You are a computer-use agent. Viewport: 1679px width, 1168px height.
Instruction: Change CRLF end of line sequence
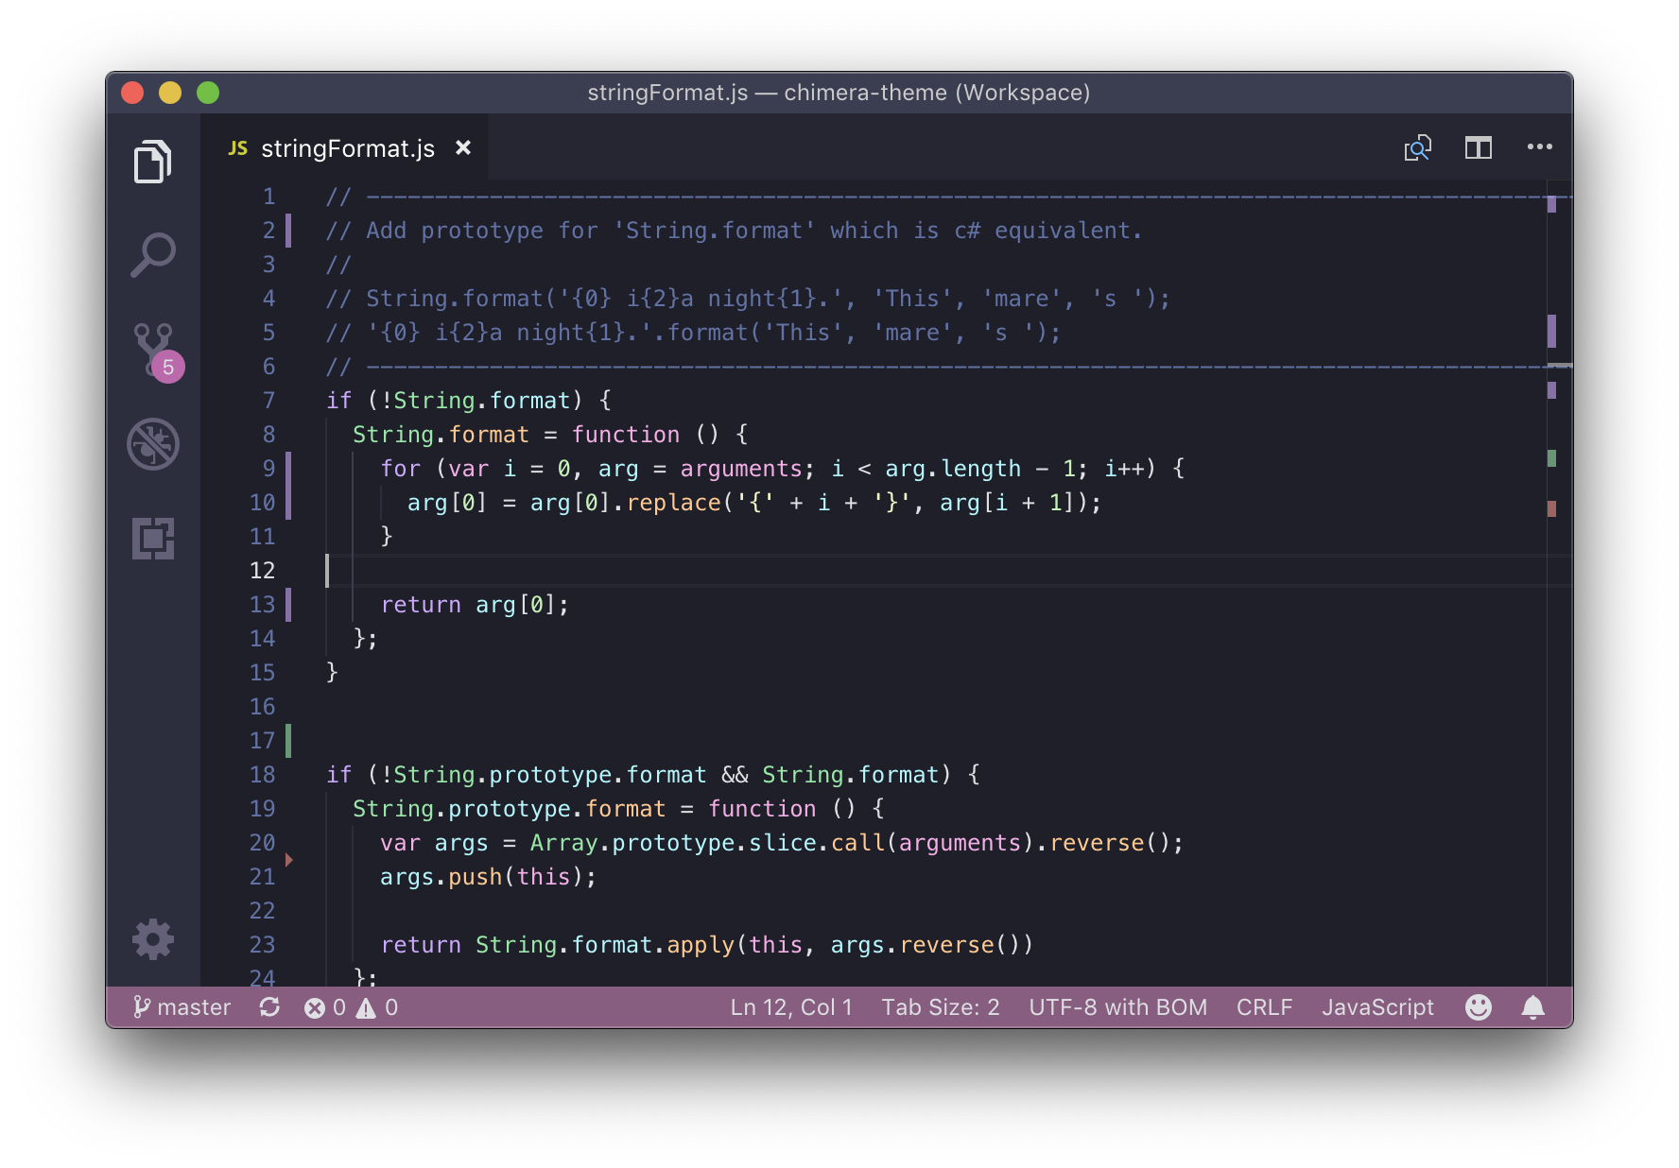[1264, 1007]
